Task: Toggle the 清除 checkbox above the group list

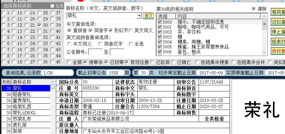Action: coord(254,9)
